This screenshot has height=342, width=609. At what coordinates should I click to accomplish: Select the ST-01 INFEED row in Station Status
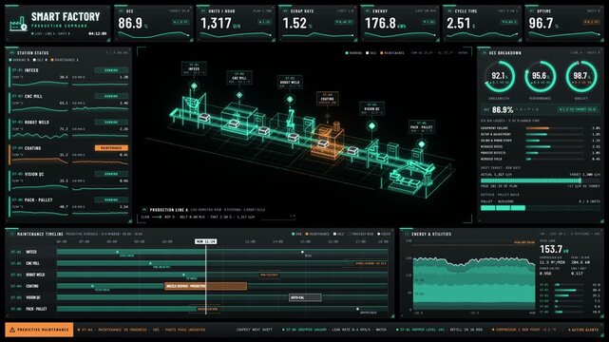click(68, 76)
